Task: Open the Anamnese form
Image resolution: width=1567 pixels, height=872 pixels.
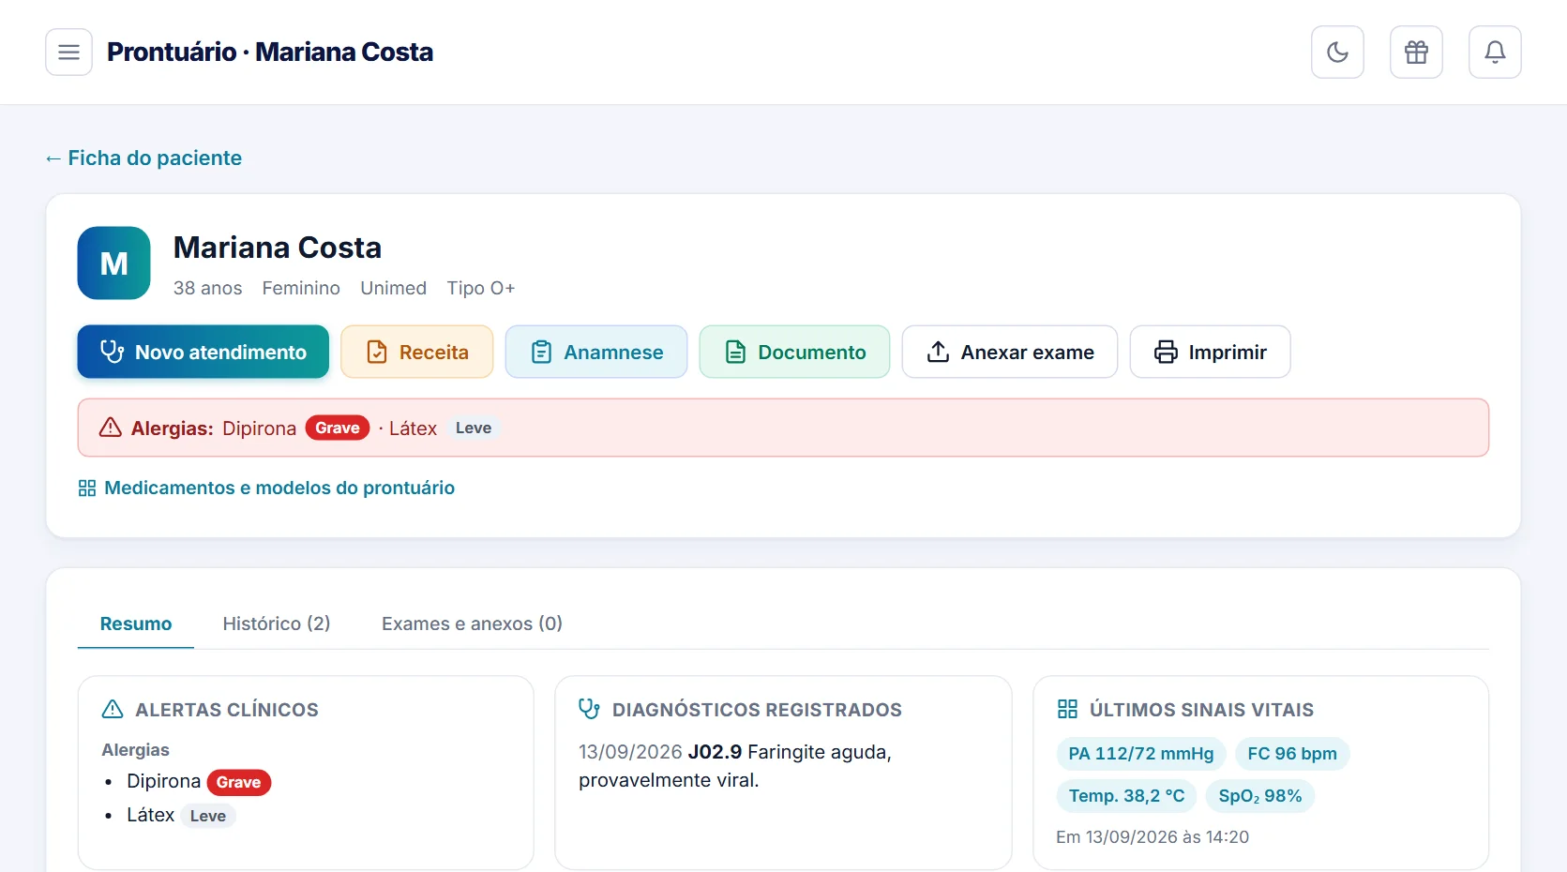Action: [x=596, y=352]
